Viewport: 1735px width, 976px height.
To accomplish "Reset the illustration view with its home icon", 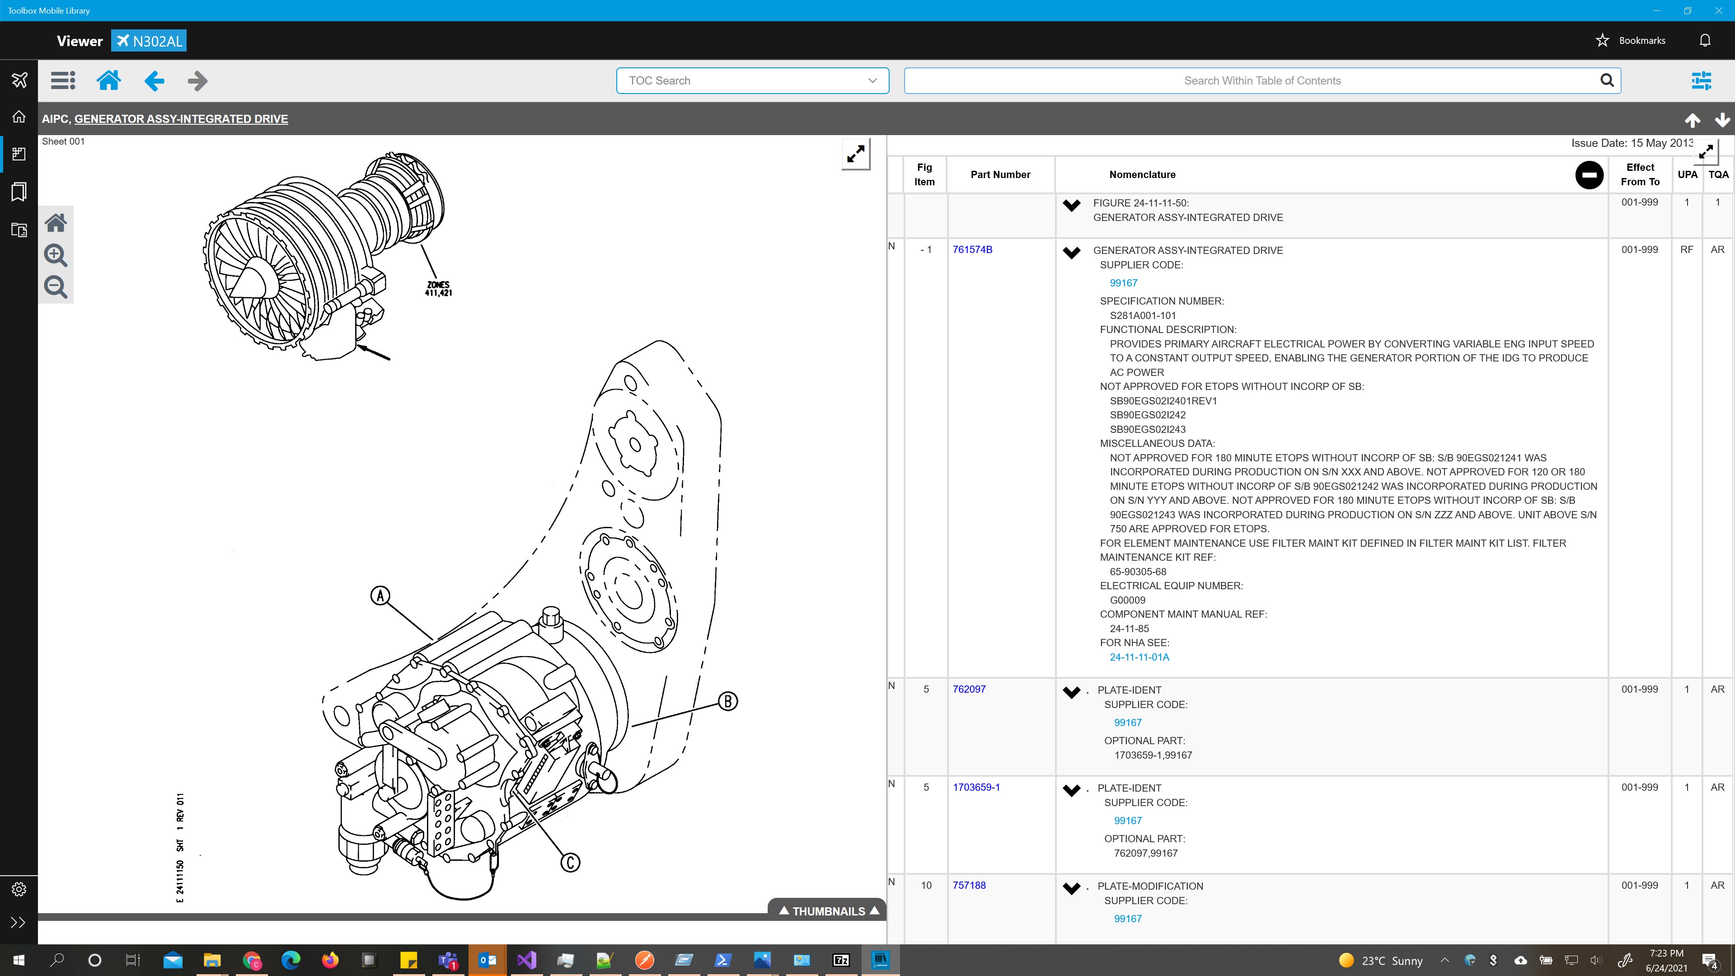I will [x=55, y=223].
